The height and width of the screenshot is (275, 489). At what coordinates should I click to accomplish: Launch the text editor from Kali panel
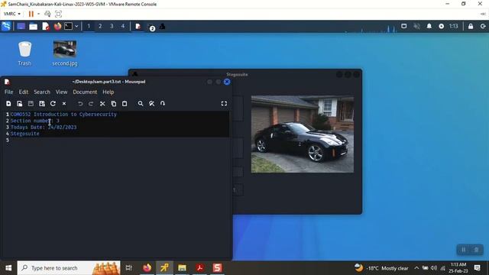(x=46, y=27)
